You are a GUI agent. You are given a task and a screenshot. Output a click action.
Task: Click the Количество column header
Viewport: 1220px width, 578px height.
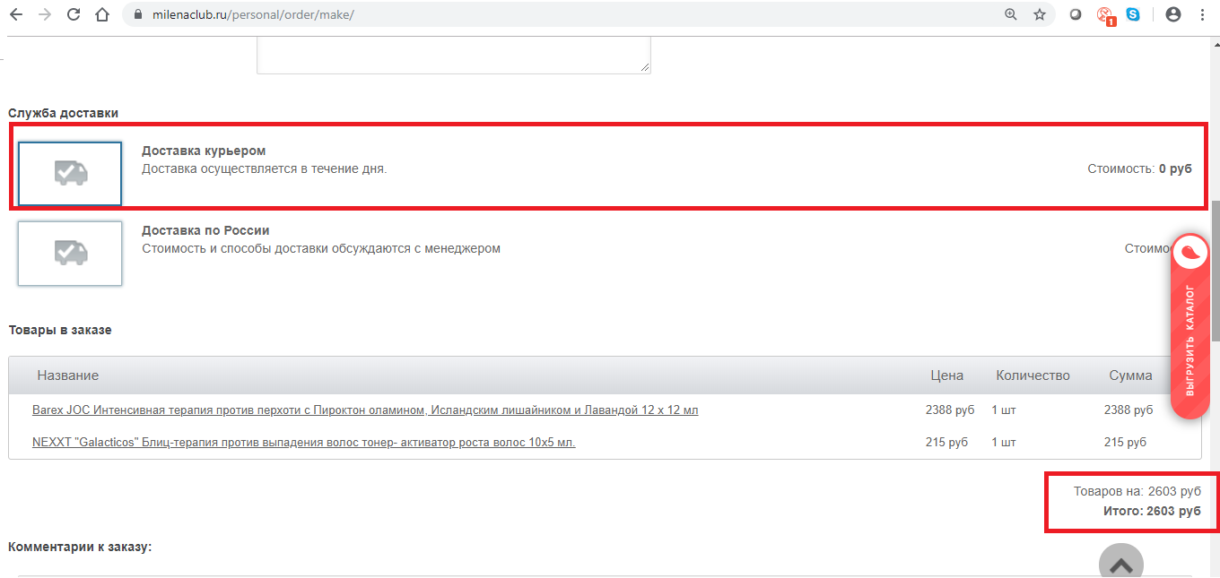[x=1033, y=375]
